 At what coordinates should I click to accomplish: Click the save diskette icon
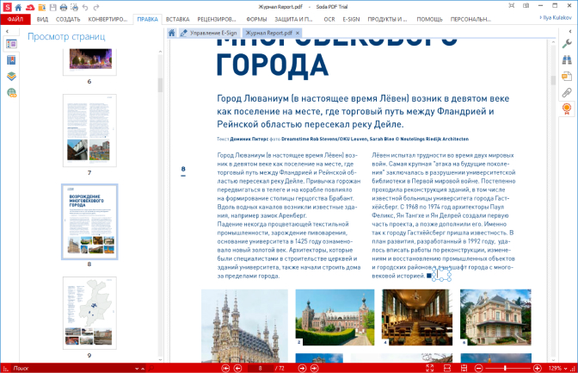[52, 7]
